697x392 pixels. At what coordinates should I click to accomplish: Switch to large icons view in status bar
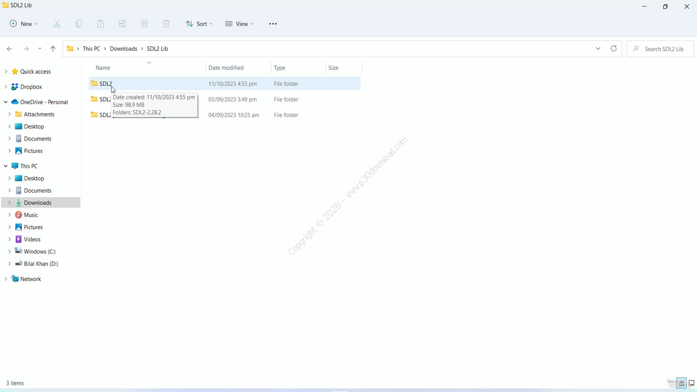(x=692, y=383)
